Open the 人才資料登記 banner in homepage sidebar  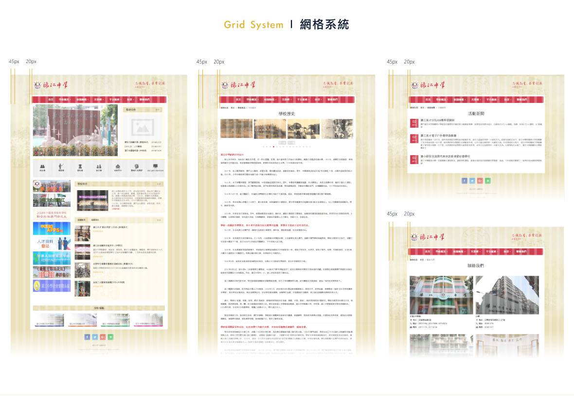point(52,243)
